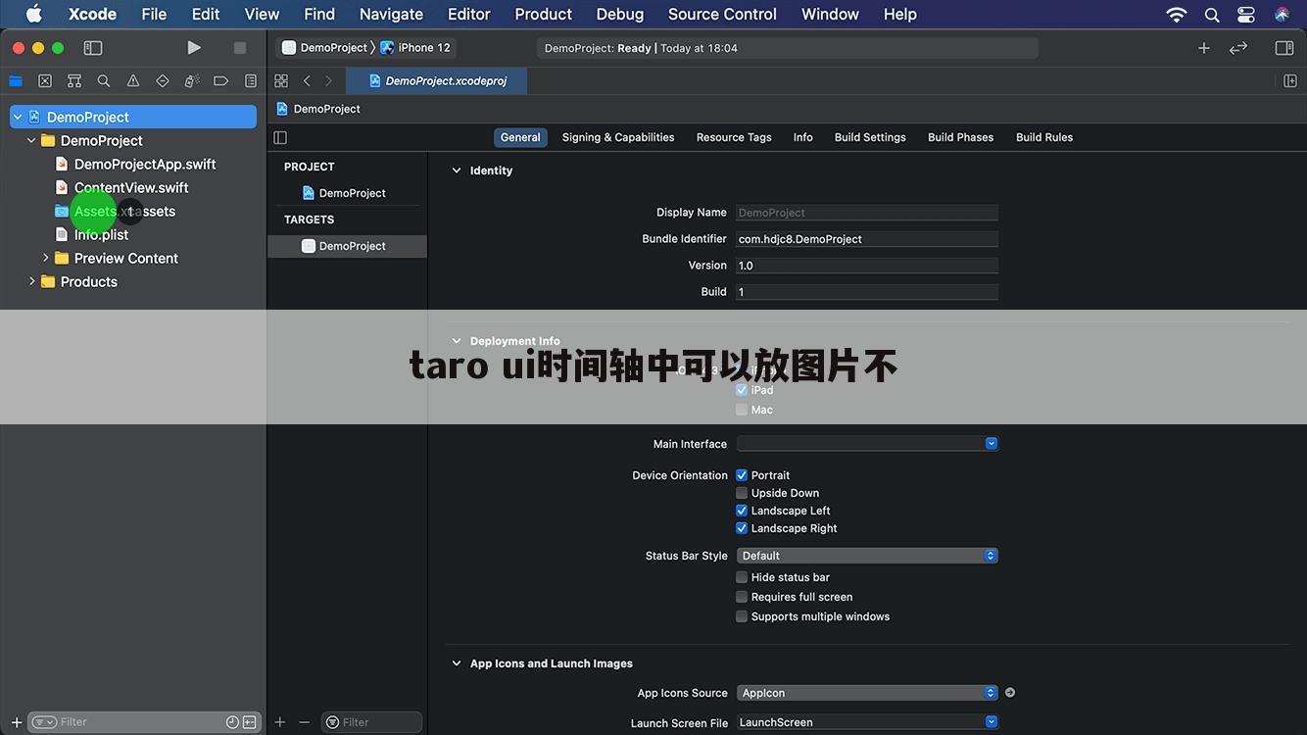Open the Find navigator magnifier

104,80
